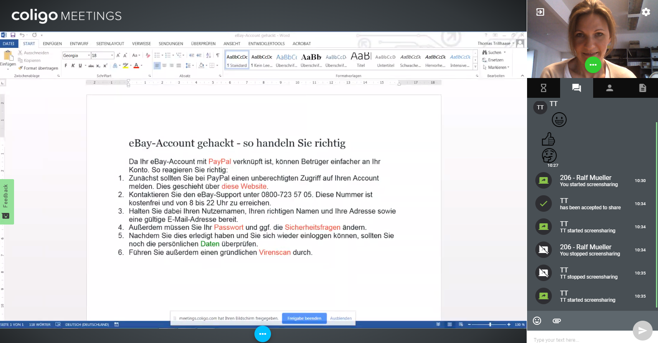
Task: Increase font size with grow icon
Action: point(118,55)
